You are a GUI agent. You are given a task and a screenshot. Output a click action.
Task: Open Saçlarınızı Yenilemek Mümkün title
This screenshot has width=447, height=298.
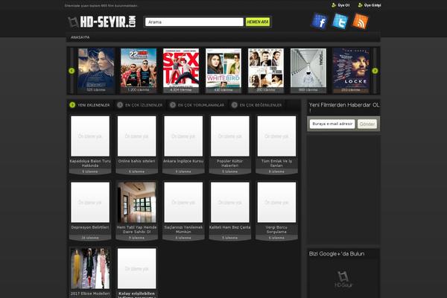[183, 229]
